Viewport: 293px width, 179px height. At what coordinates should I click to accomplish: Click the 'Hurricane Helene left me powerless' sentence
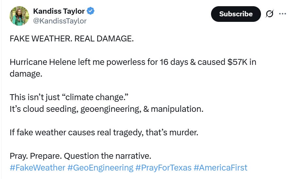point(133,68)
